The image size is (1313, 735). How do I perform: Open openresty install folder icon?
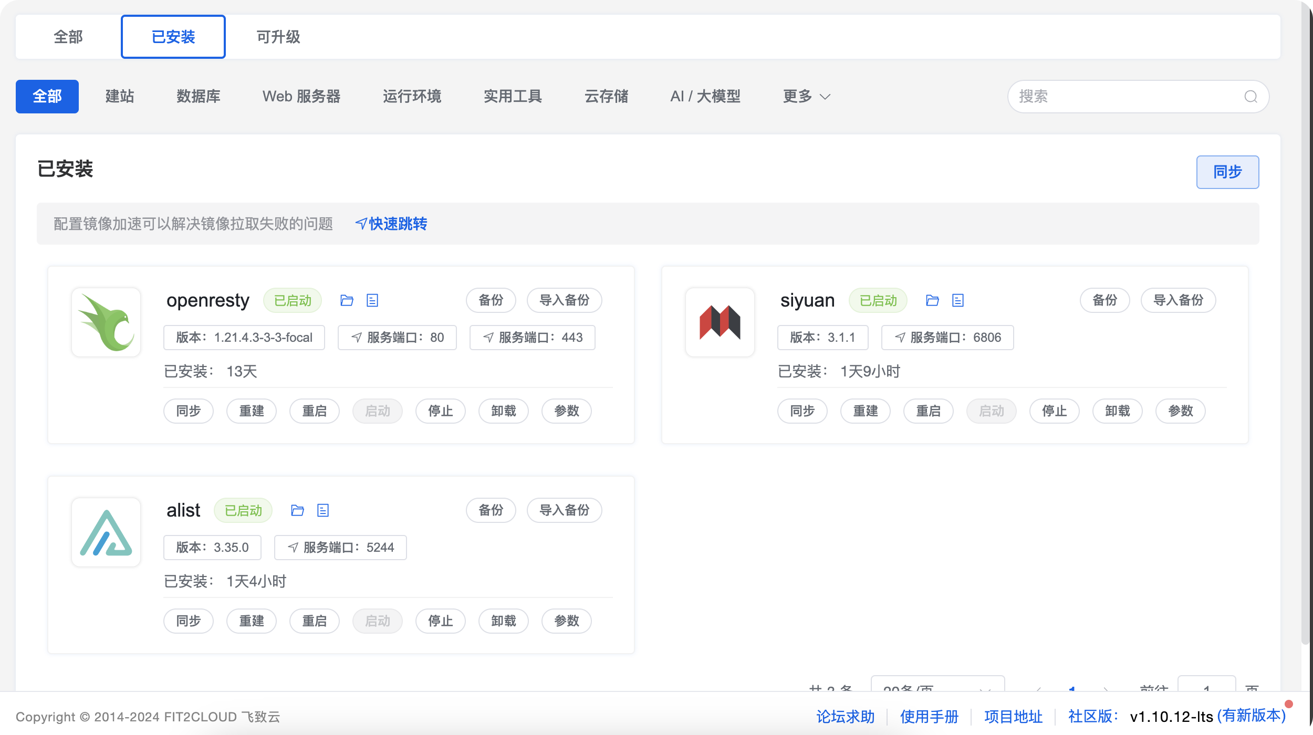[347, 300]
